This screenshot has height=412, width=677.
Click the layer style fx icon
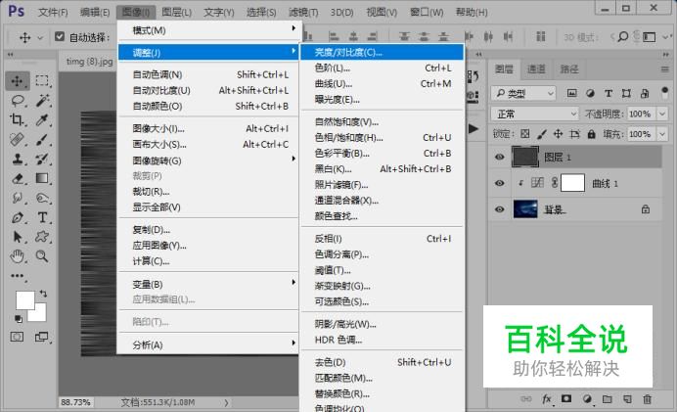pos(547,399)
